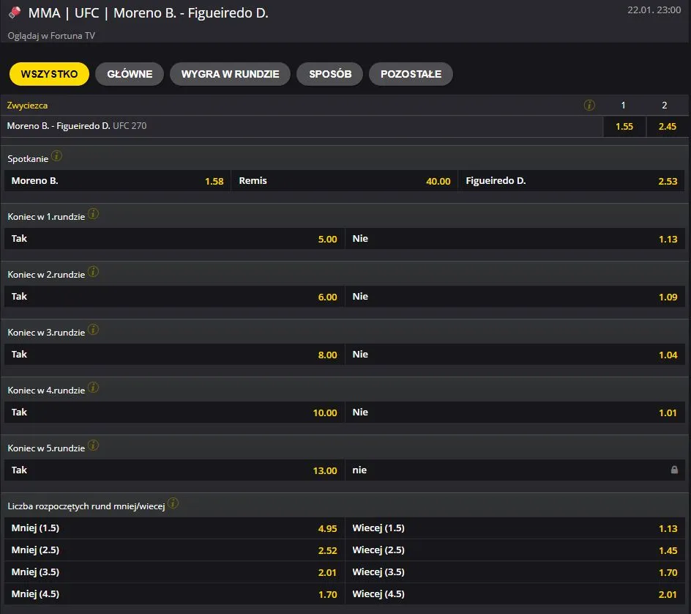691x614 pixels.
Task: Choose Wiecej (2.5) at 1.45
Action: [x=515, y=550]
